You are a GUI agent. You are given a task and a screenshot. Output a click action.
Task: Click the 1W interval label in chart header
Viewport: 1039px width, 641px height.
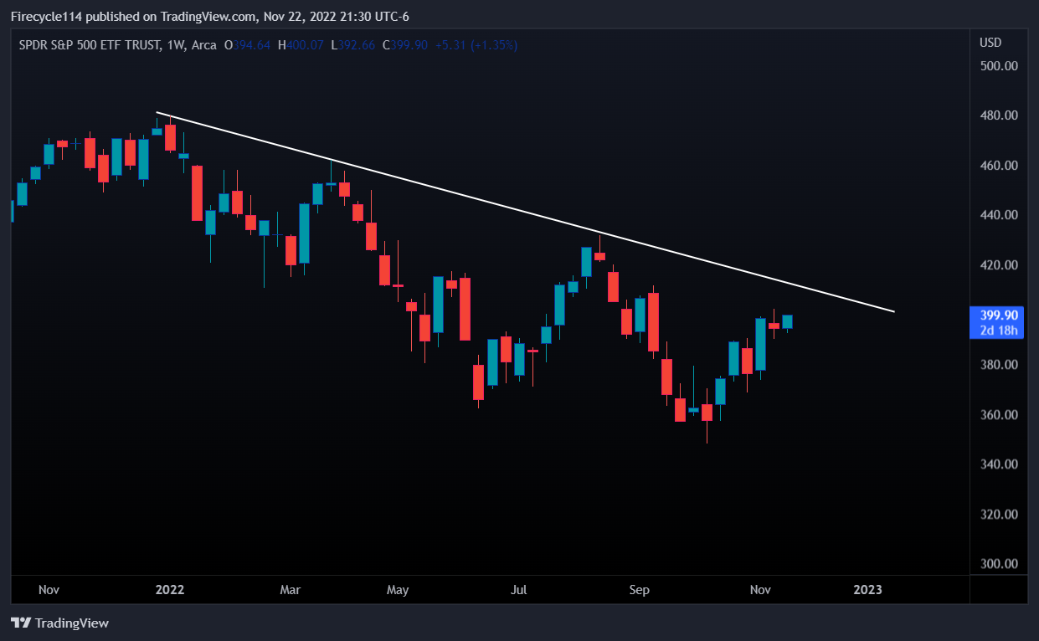(176, 45)
